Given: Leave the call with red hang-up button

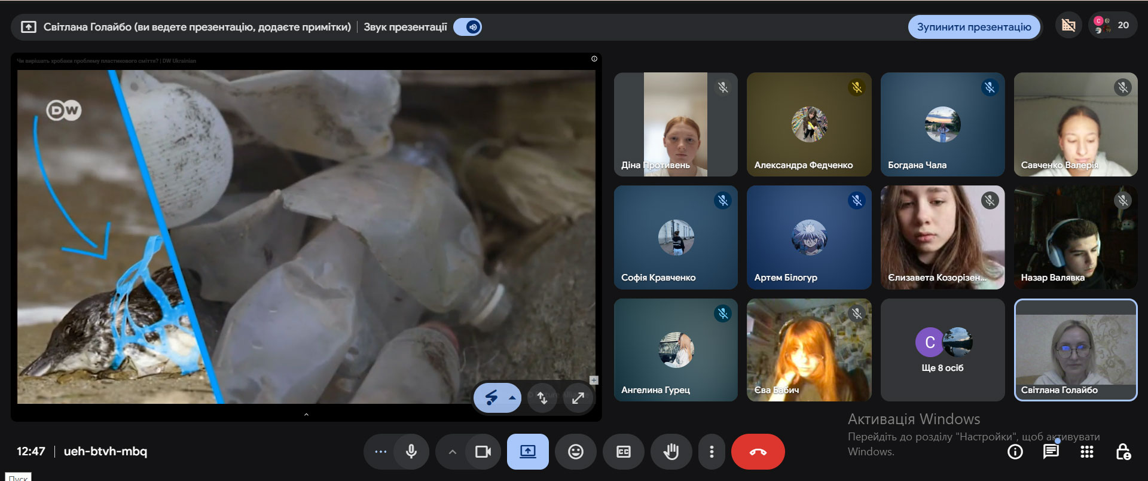Looking at the screenshot, I should click(x=758, y=452).
